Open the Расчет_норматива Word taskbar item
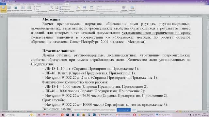 (x=164, y=115)
